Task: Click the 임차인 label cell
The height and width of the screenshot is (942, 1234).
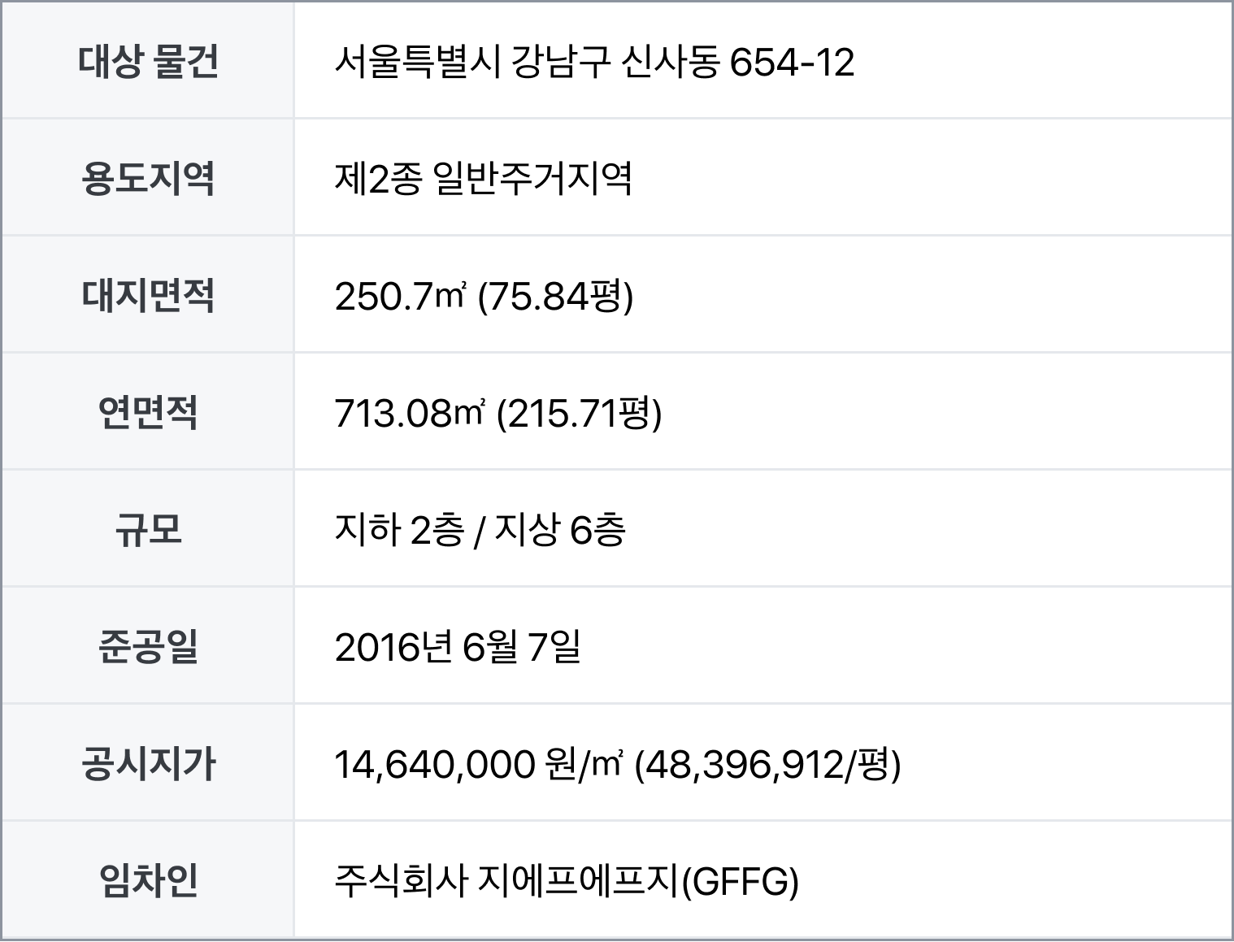Action: 148,880
